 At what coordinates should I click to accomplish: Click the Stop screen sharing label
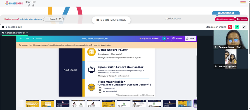[x=216, y=27]
